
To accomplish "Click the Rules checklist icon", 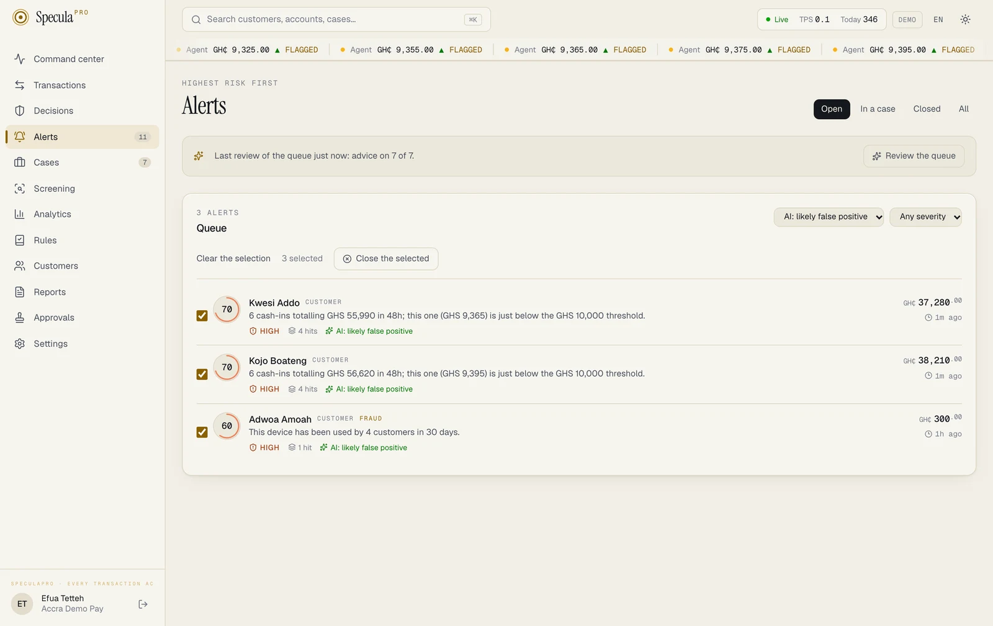I will [x=20, y=240].
